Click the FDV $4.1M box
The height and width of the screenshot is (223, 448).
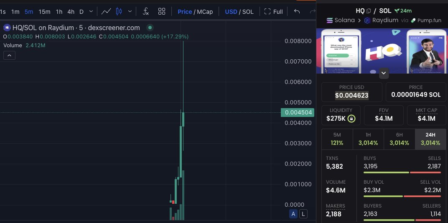pos(384,115)
